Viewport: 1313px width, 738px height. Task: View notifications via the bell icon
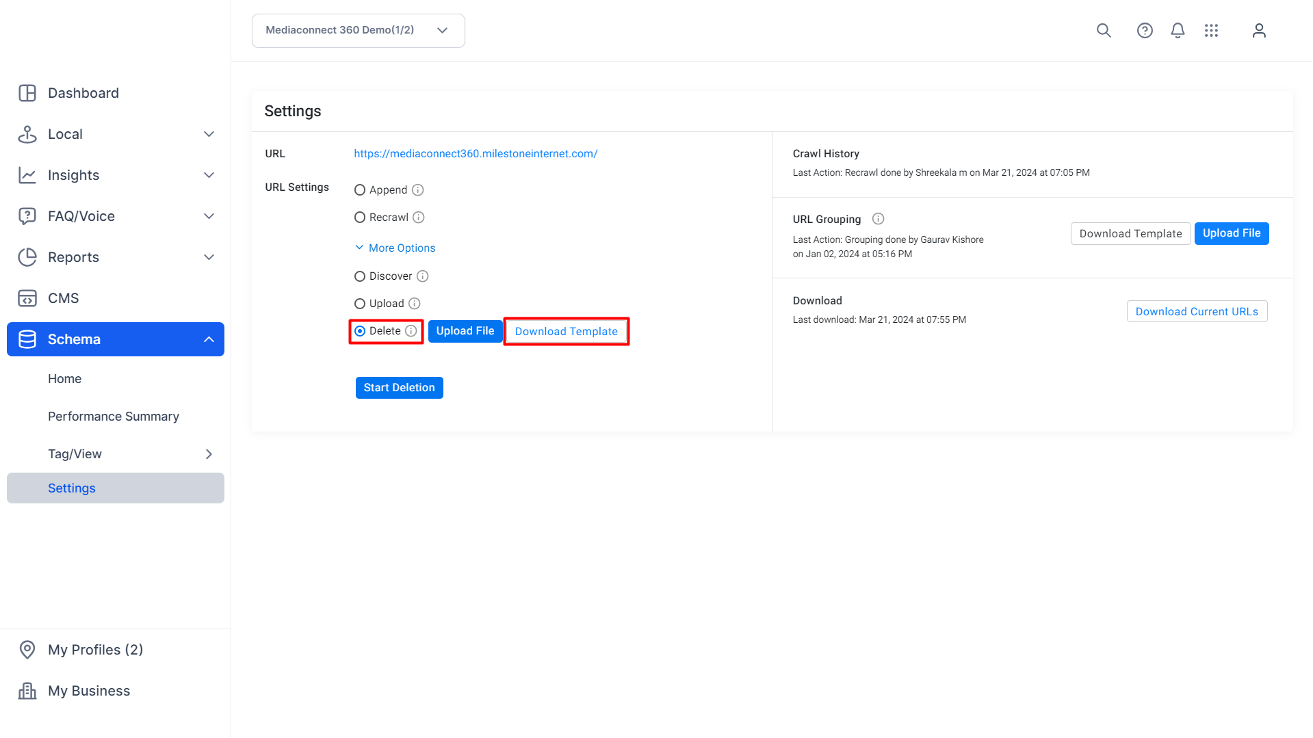(1178, 30)
